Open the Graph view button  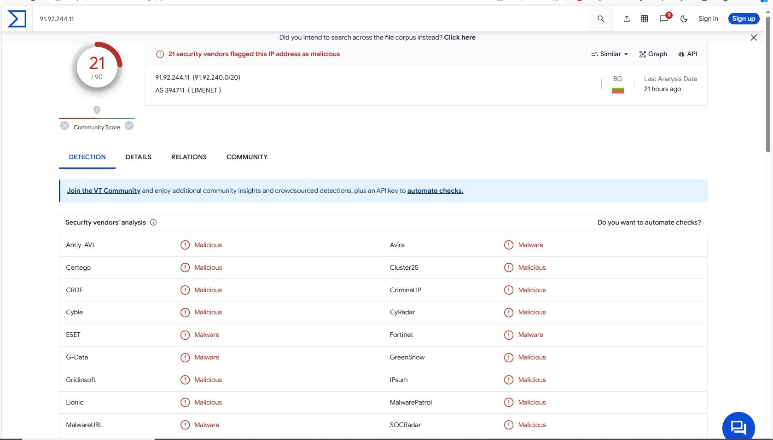653,54
